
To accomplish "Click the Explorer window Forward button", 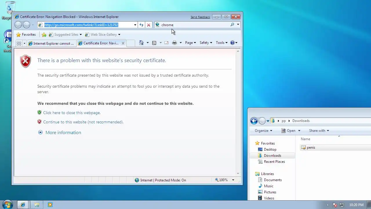I will [262, 121].
